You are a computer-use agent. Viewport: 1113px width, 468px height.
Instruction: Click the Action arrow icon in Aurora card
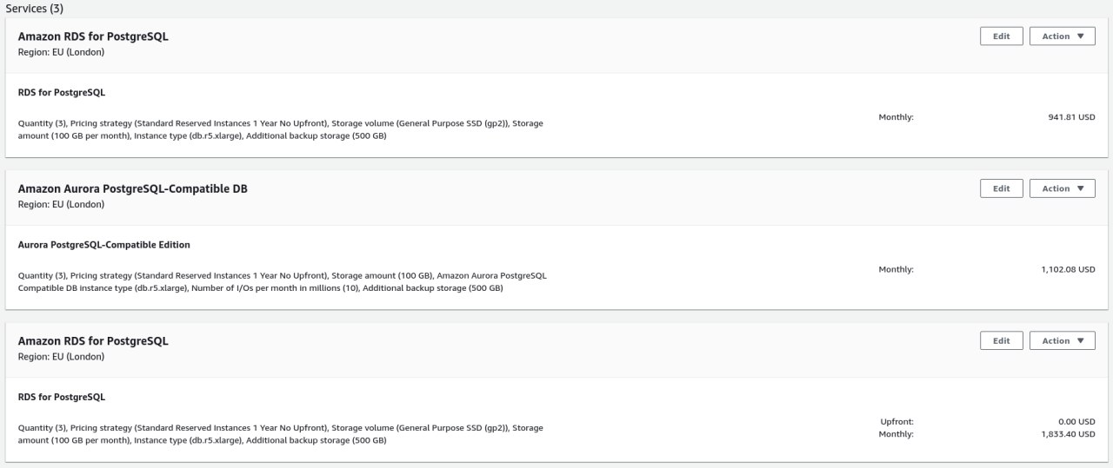click(x=1081, y=188)
